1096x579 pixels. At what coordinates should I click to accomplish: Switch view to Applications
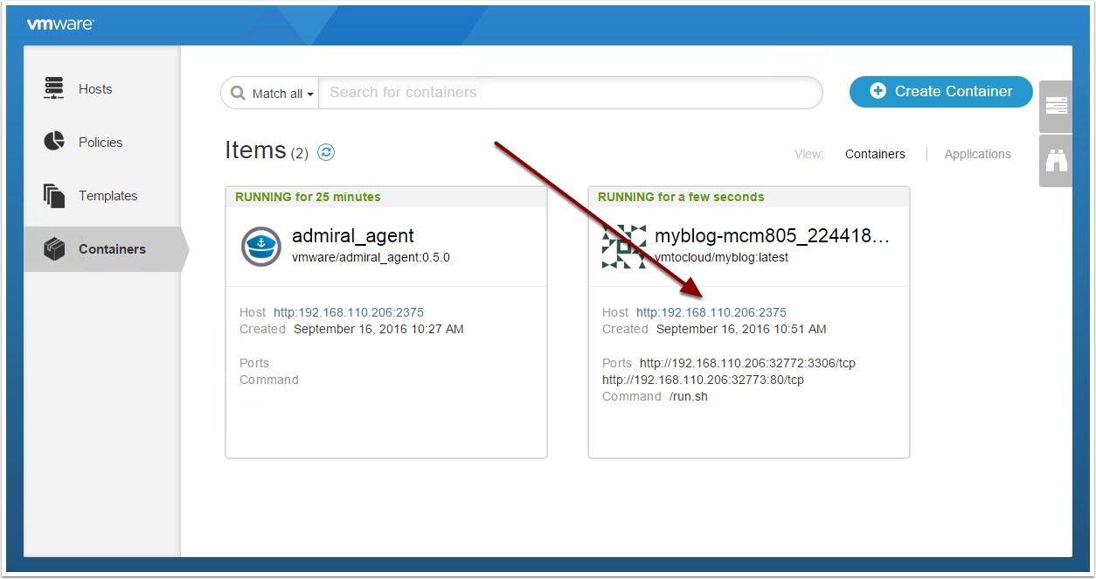click(x=977, y=154)
